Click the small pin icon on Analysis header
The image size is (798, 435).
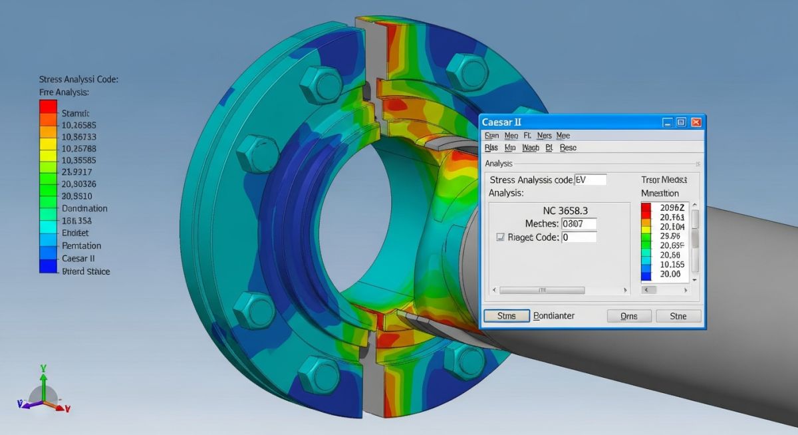pos(697,164)
